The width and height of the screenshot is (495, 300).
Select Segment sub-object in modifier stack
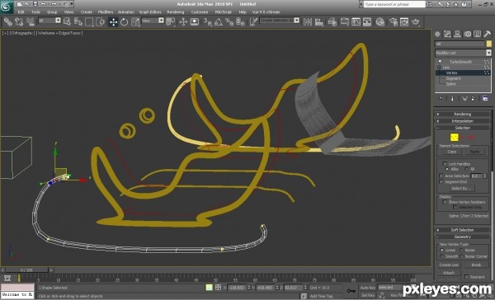click(x=453, y=78)
